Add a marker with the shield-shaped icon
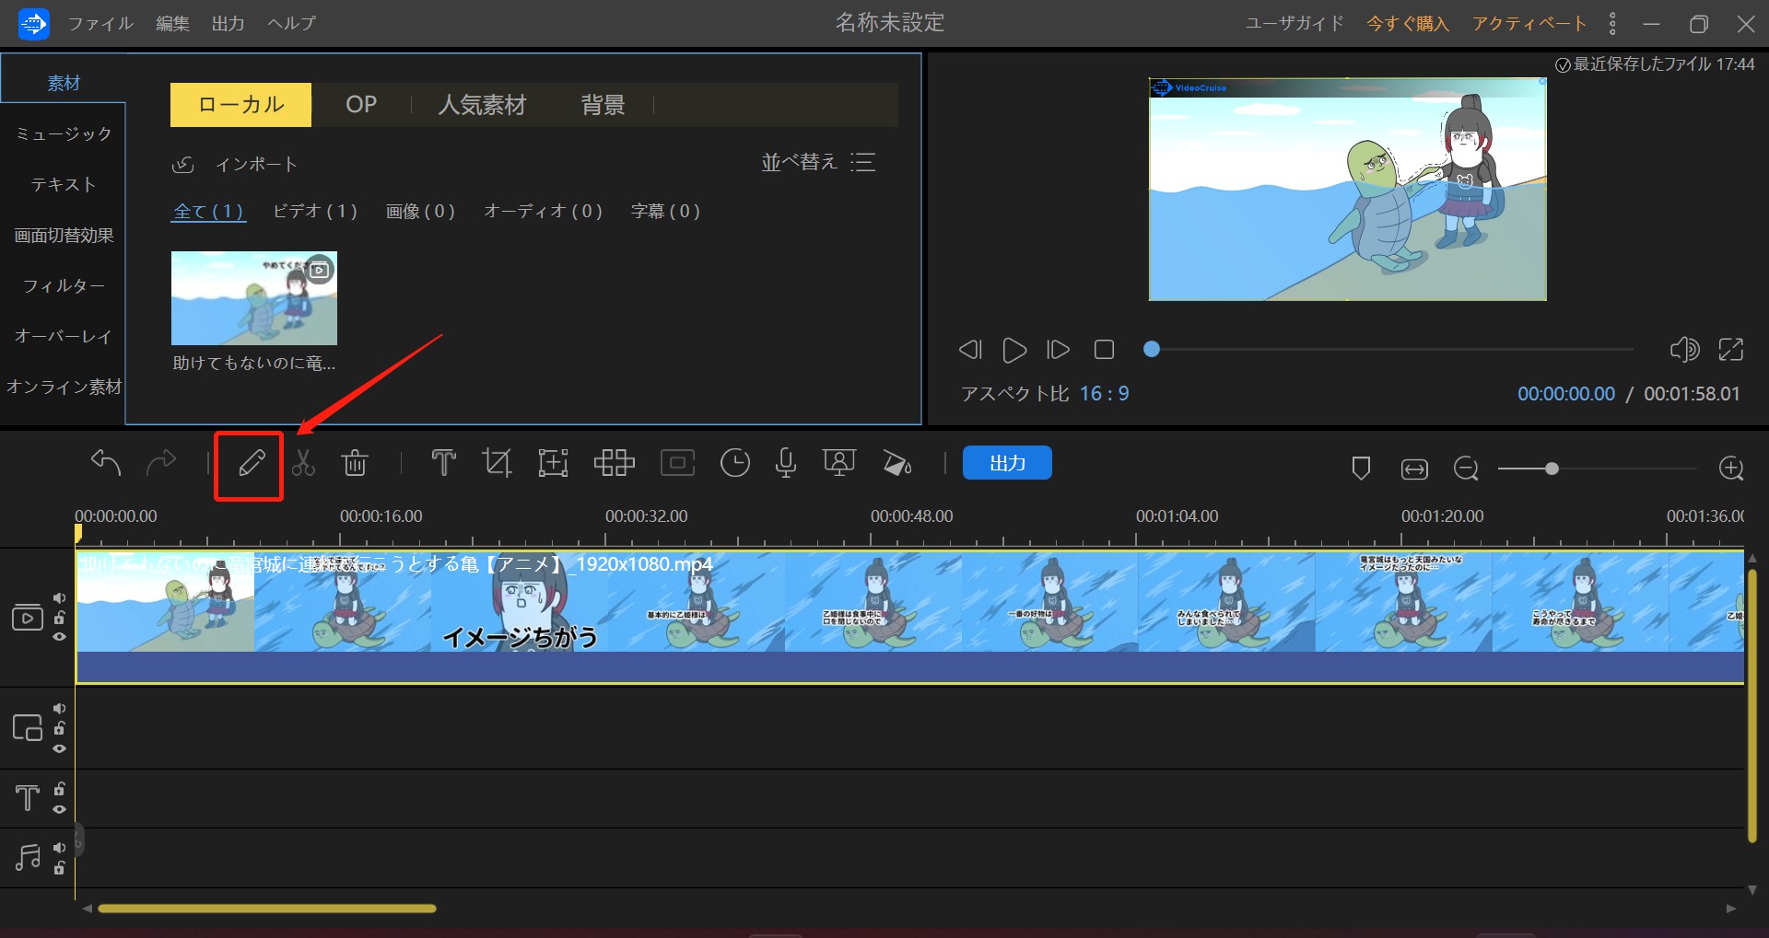The image size is (1769, 938). [1361, 469]
